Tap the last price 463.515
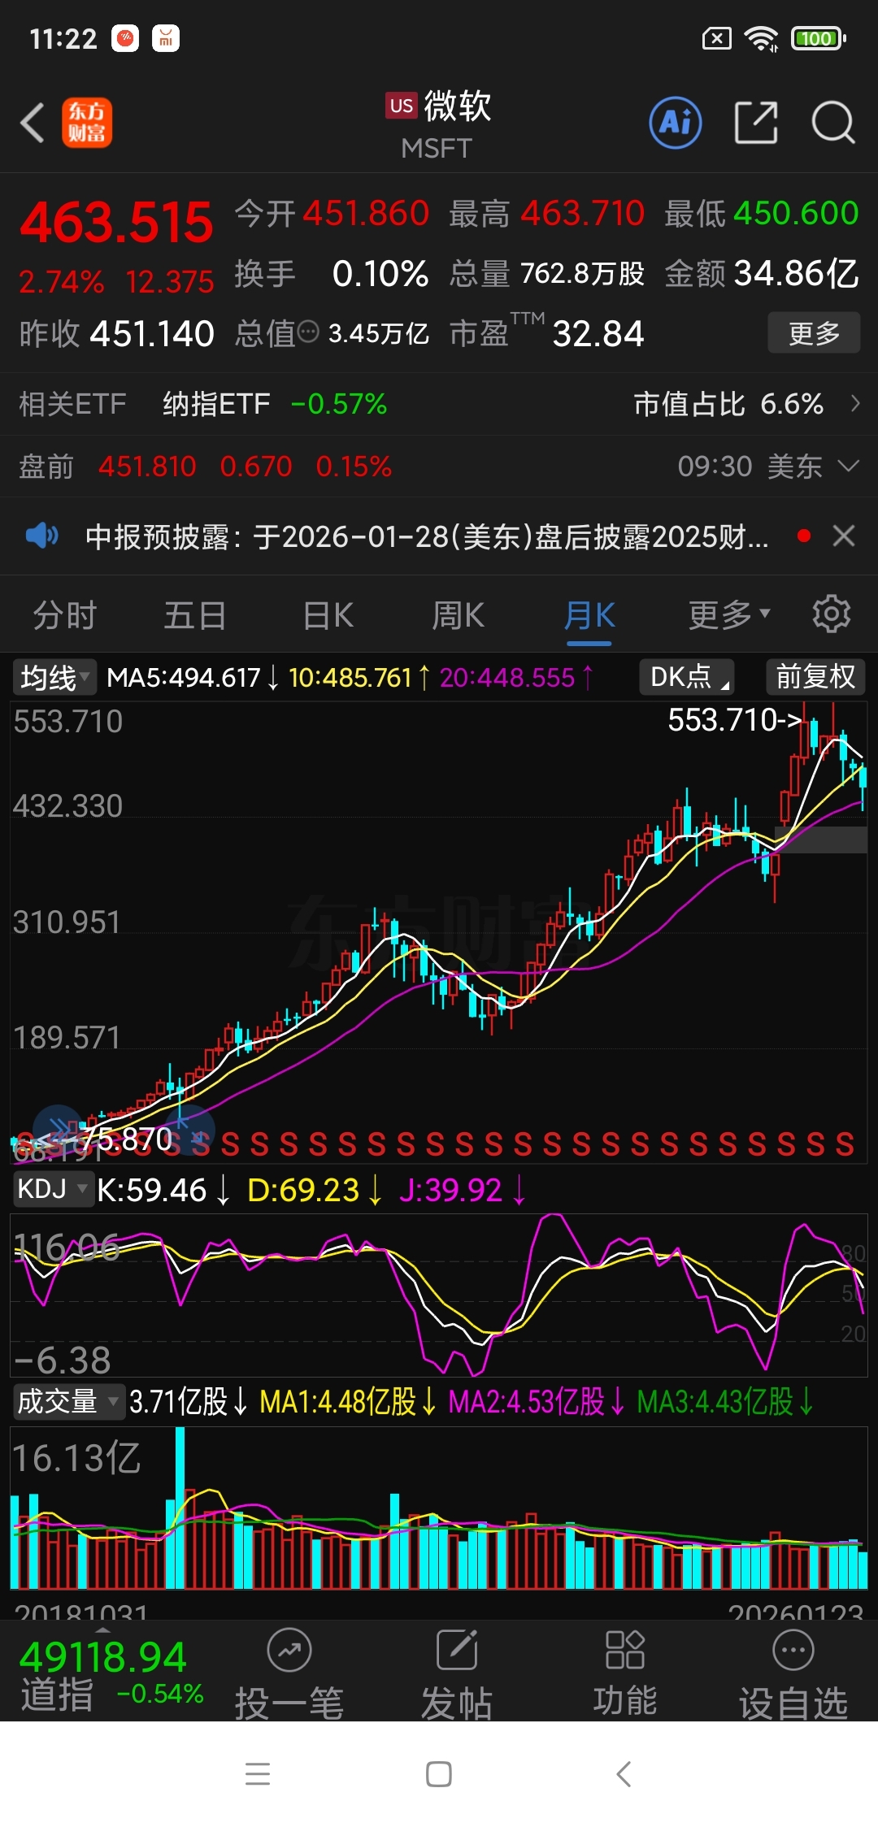 (116, 223)
